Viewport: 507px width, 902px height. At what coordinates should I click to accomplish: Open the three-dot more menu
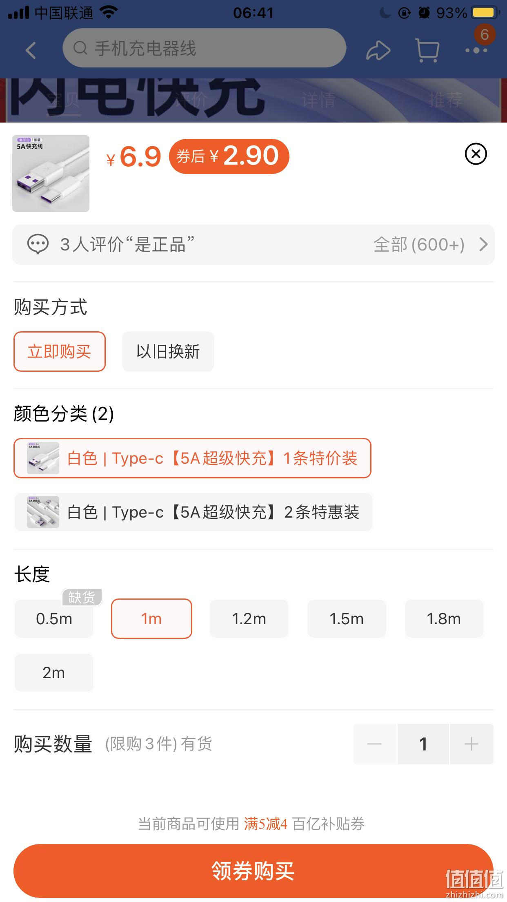pyautogui.click(x=476, y=51)
